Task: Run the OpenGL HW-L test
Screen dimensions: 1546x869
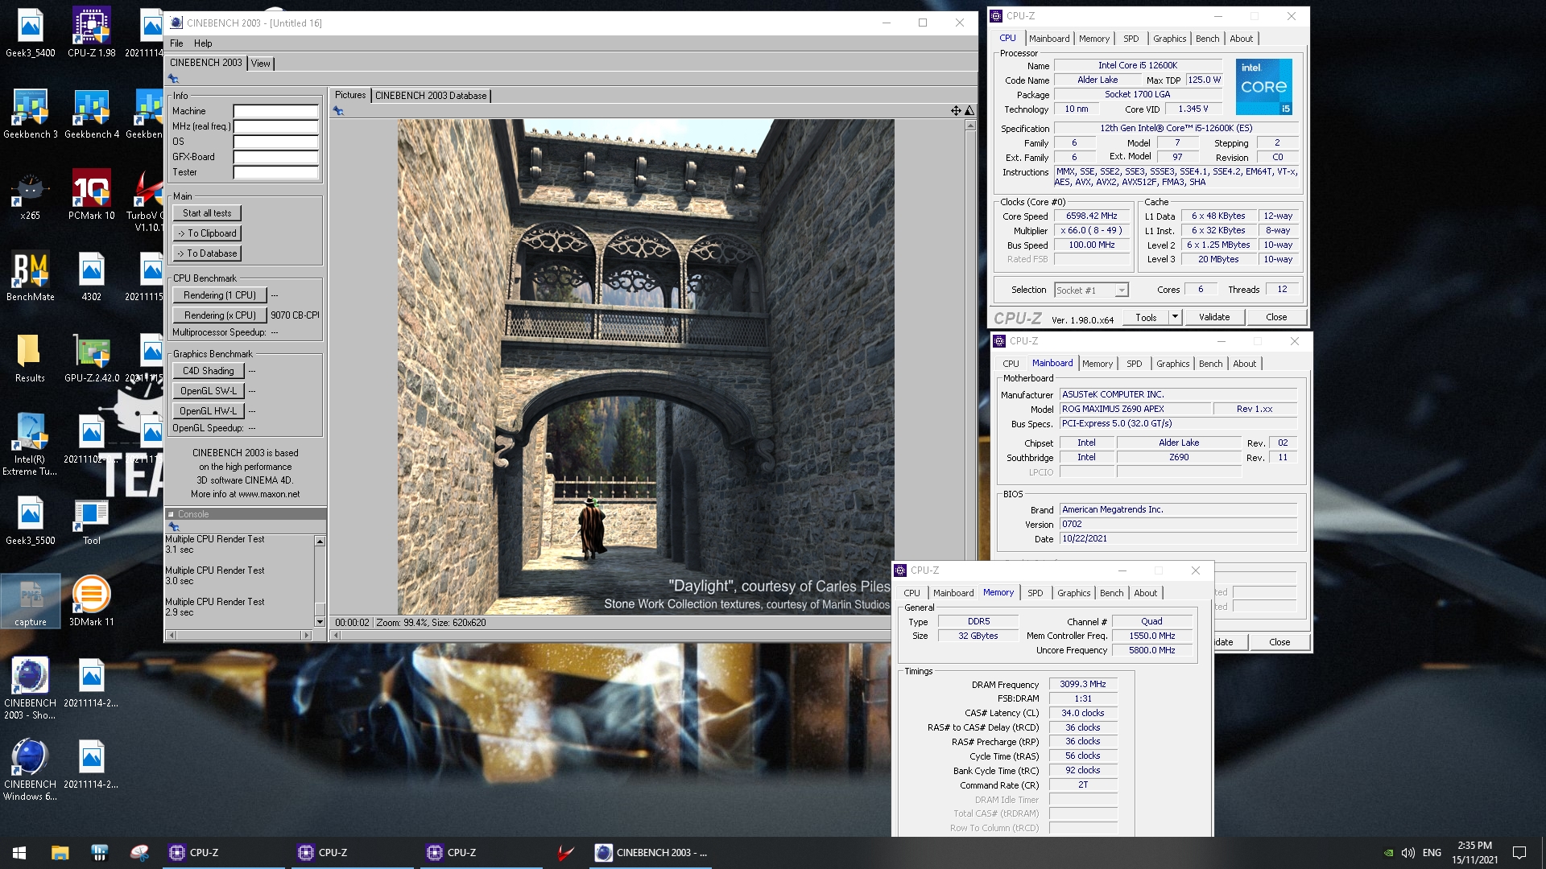Action: [208, 411]
